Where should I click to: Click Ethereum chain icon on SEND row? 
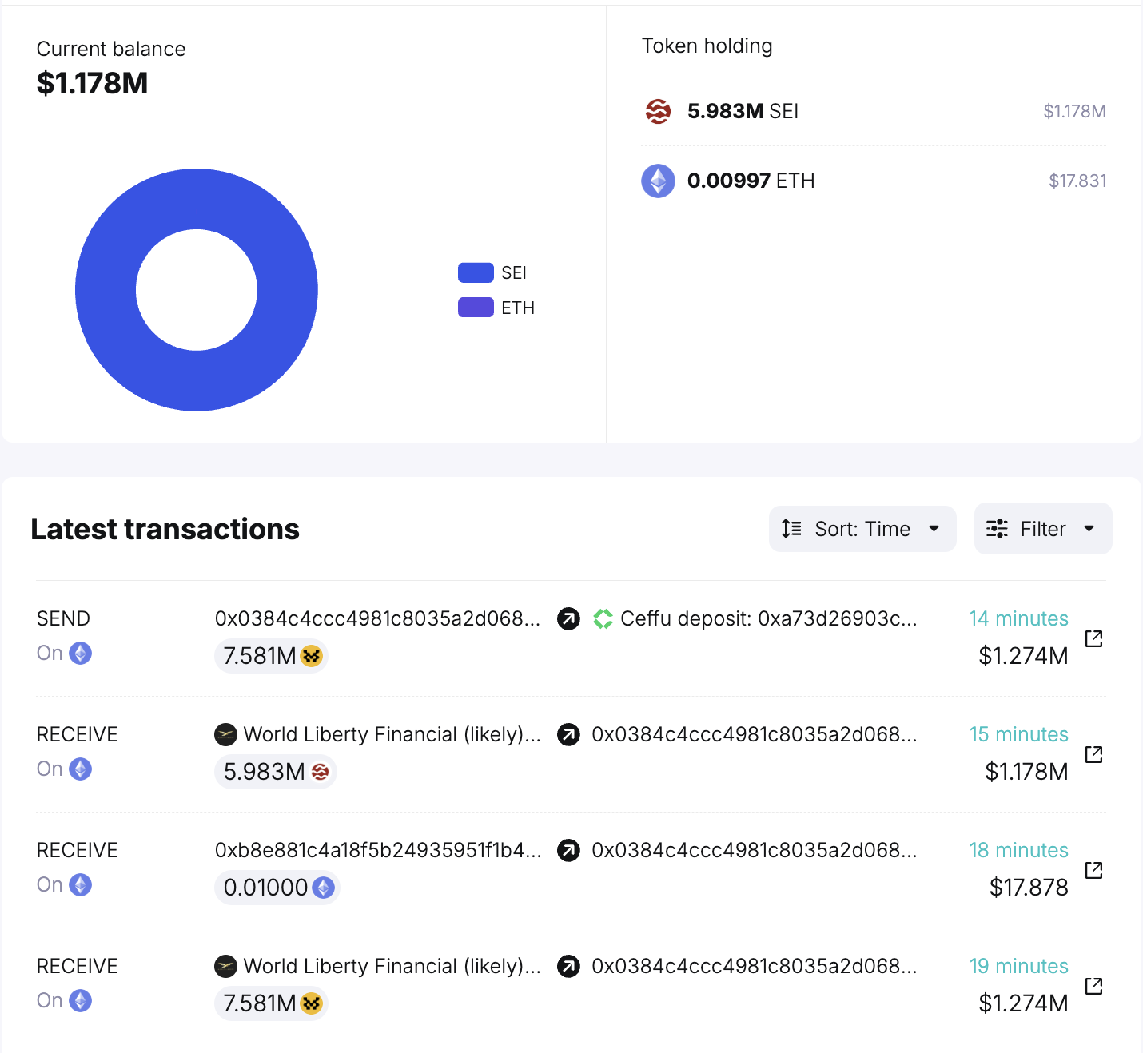tap(80, 654)
